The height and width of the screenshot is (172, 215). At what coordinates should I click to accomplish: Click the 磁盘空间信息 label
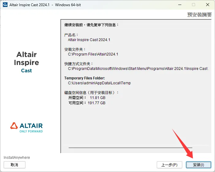coord(92,93)
